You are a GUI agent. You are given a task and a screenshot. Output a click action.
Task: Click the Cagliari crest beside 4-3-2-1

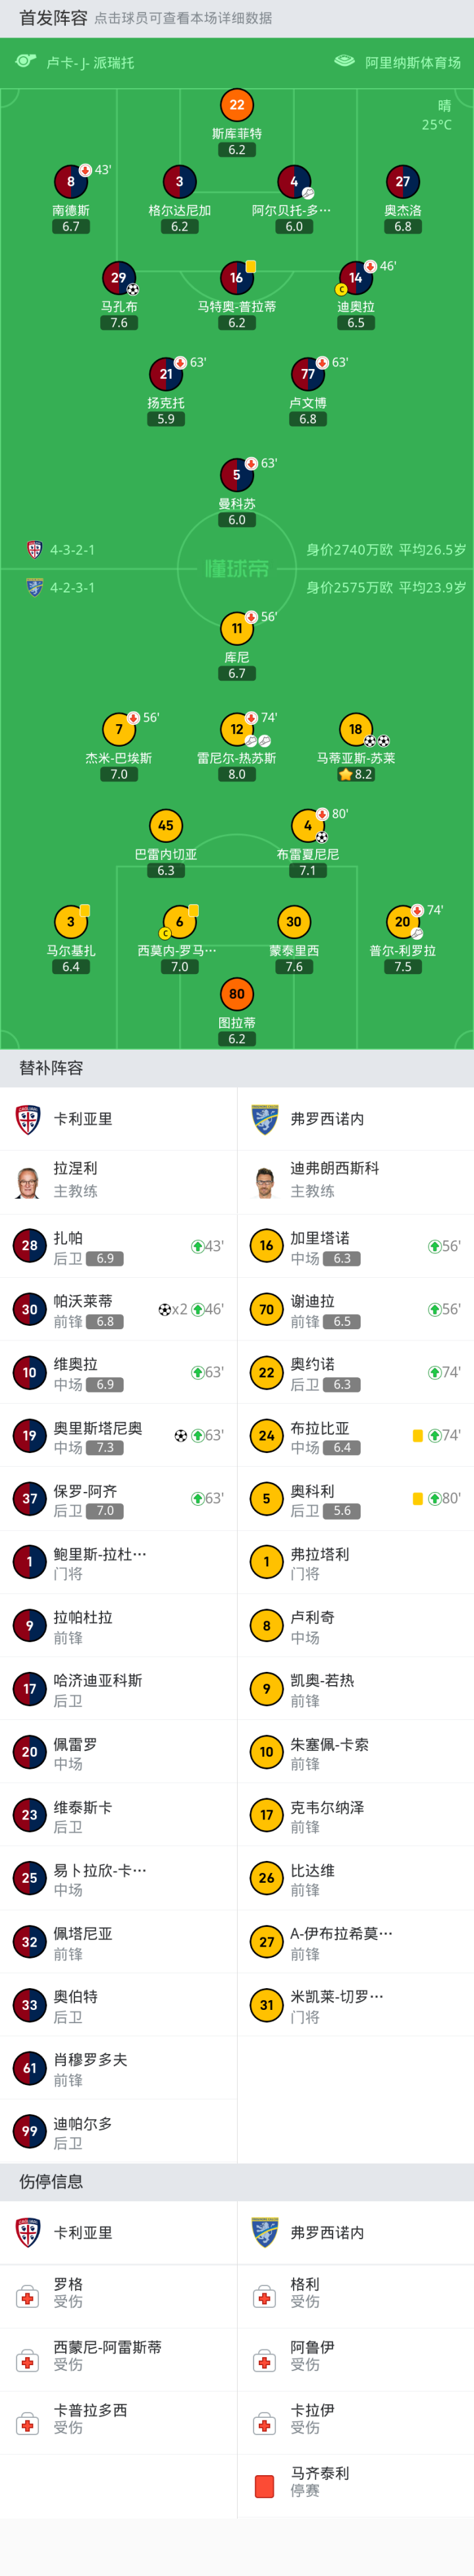coord(34,550)
